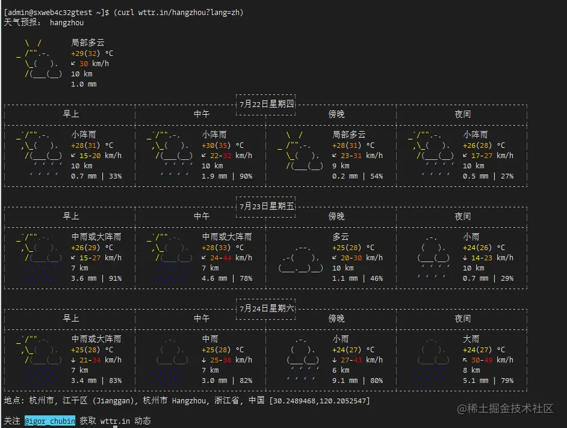Viewport: 567px width, 428px height.
Task: Click the date header '7月23日星期五'
Action: coord(266,206)
